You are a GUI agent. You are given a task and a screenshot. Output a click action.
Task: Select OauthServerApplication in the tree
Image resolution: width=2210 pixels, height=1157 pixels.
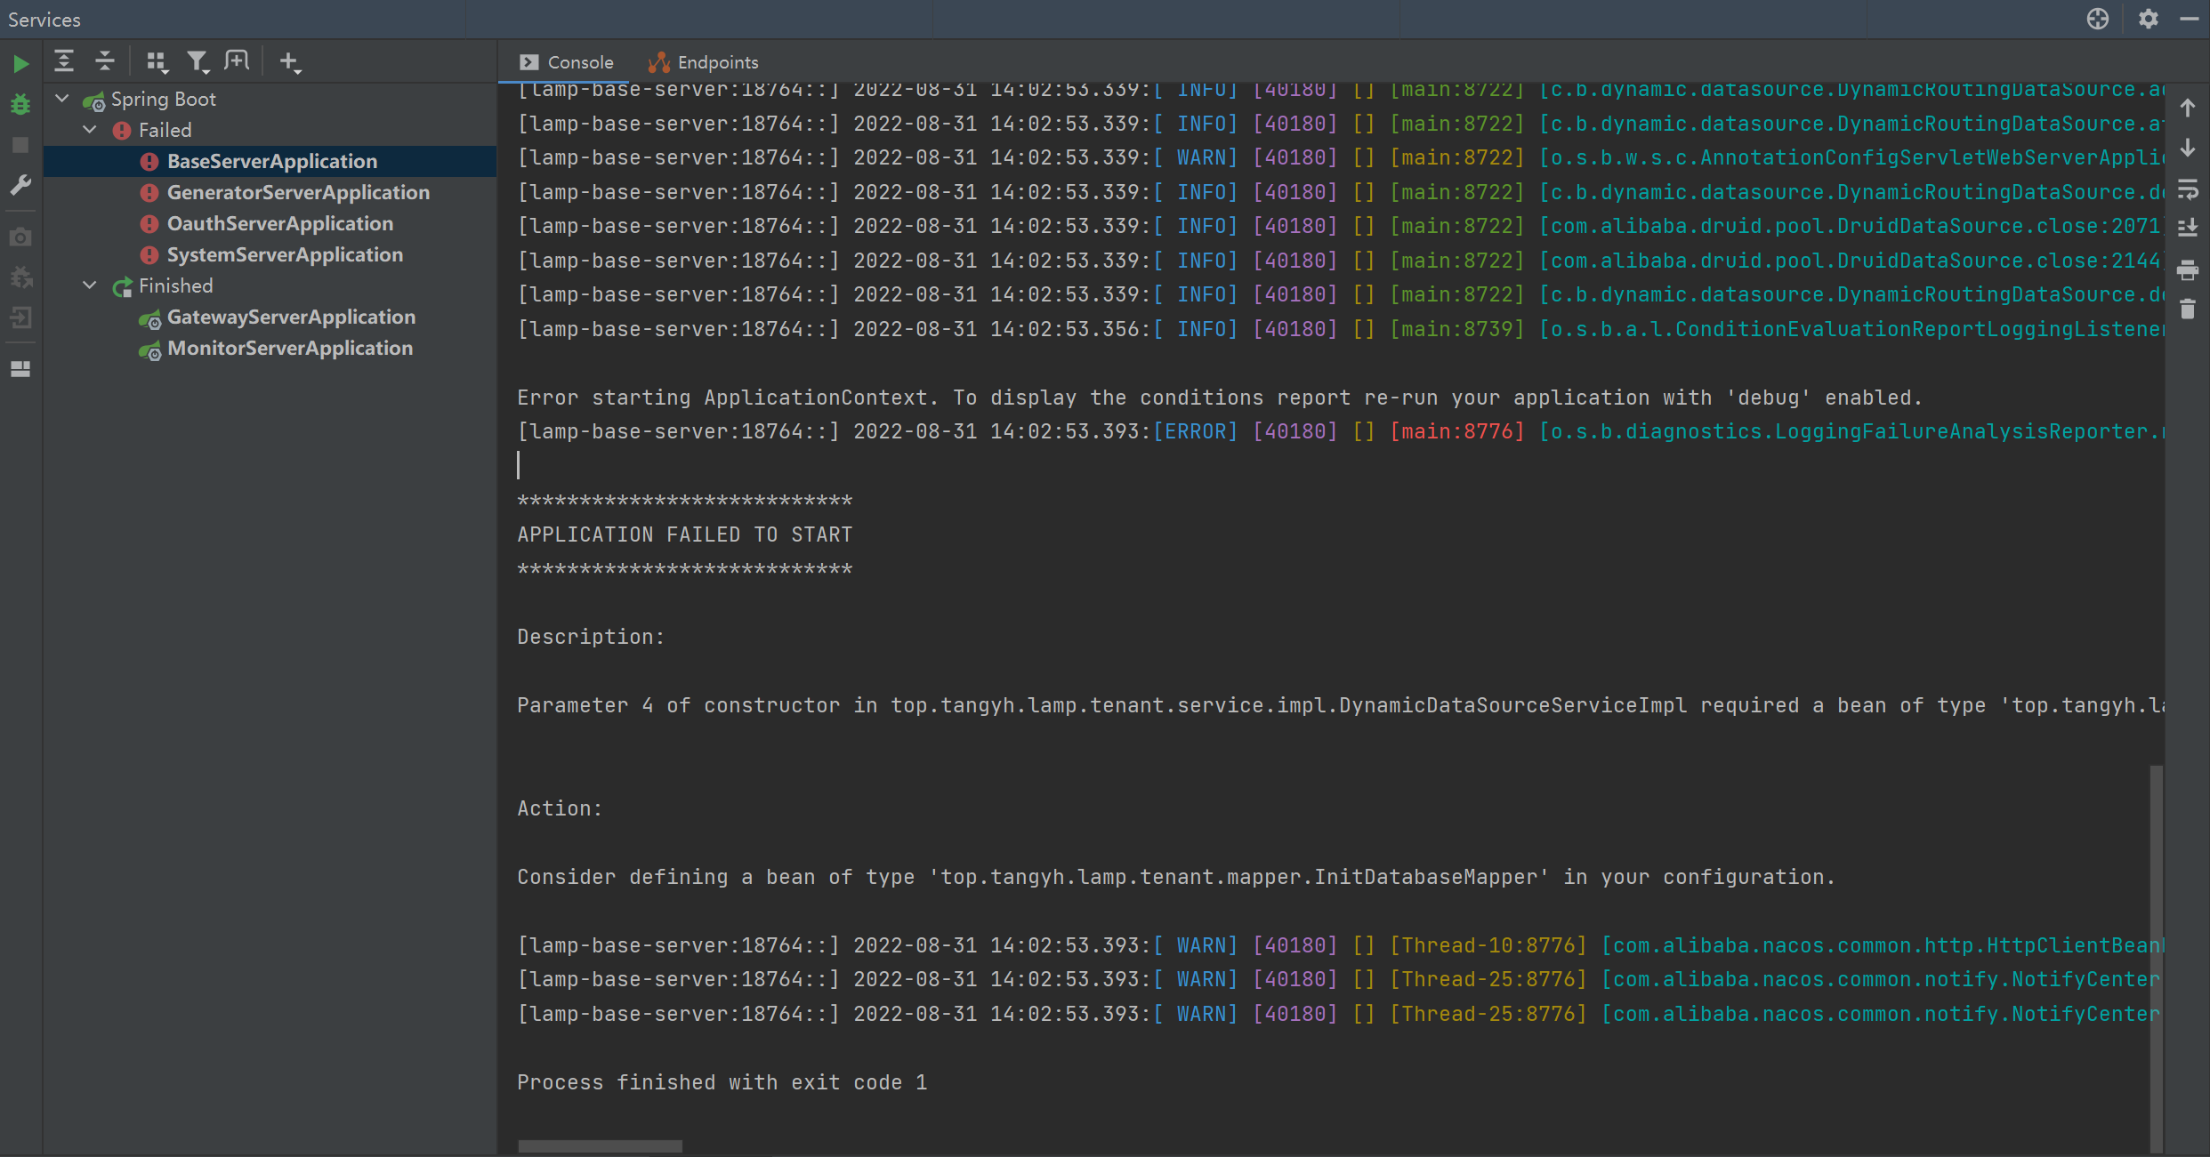pyautogui.click(x=279, y=223)
